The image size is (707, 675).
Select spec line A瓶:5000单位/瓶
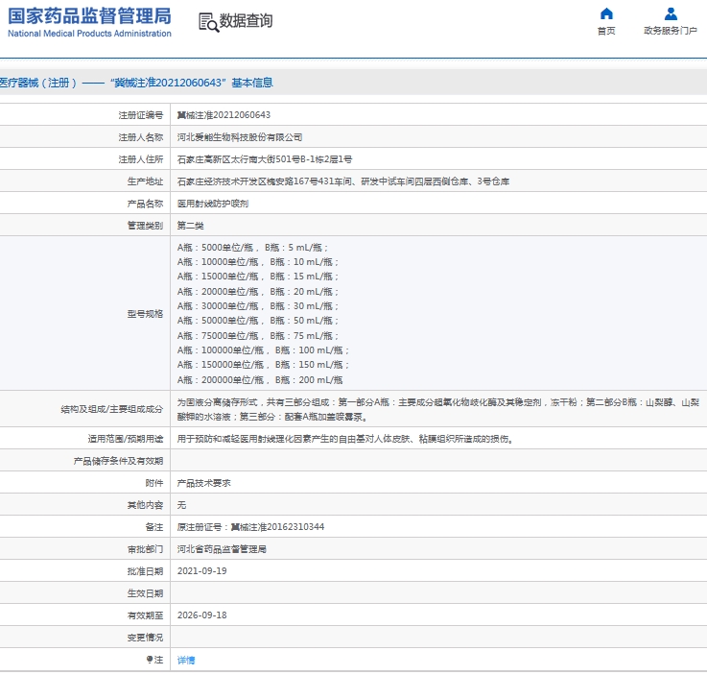coord(252,248)
